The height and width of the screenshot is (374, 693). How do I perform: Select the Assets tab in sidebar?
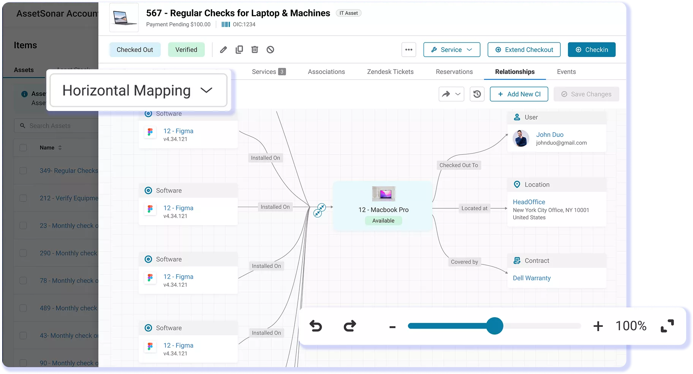pos(24,70)
